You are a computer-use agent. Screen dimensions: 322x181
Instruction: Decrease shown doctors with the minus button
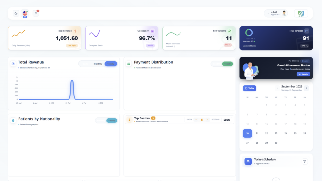[x=196, y=120]
